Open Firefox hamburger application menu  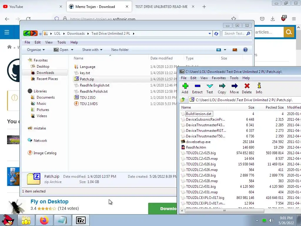pos(294,19)
